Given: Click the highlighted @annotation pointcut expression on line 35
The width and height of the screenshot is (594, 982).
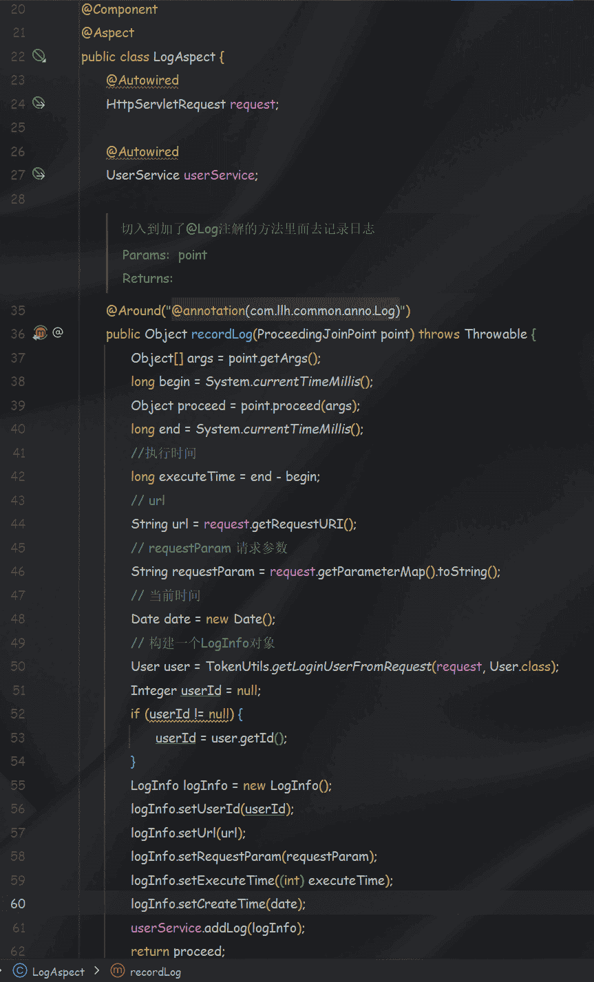Looking at the screenshot, I should pyautogui.click(x=285, y=310).
